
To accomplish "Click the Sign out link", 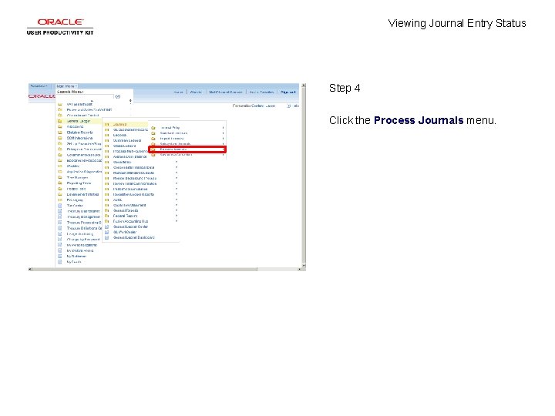I will pyautogui.click(x=288, y=92).
